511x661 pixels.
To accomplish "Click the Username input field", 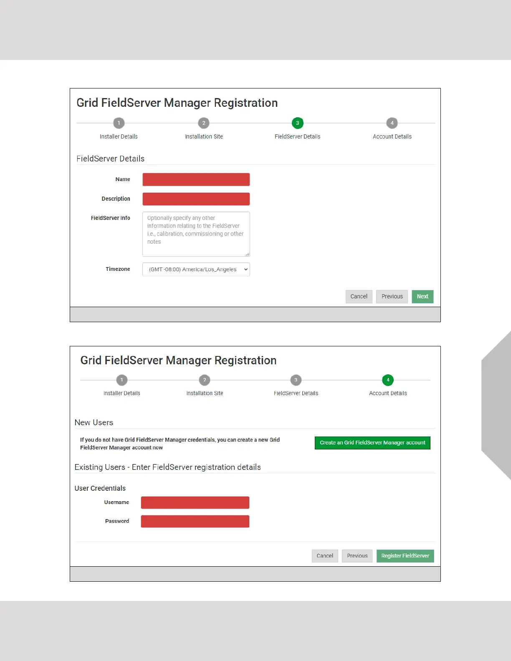I will pos(195,503).
